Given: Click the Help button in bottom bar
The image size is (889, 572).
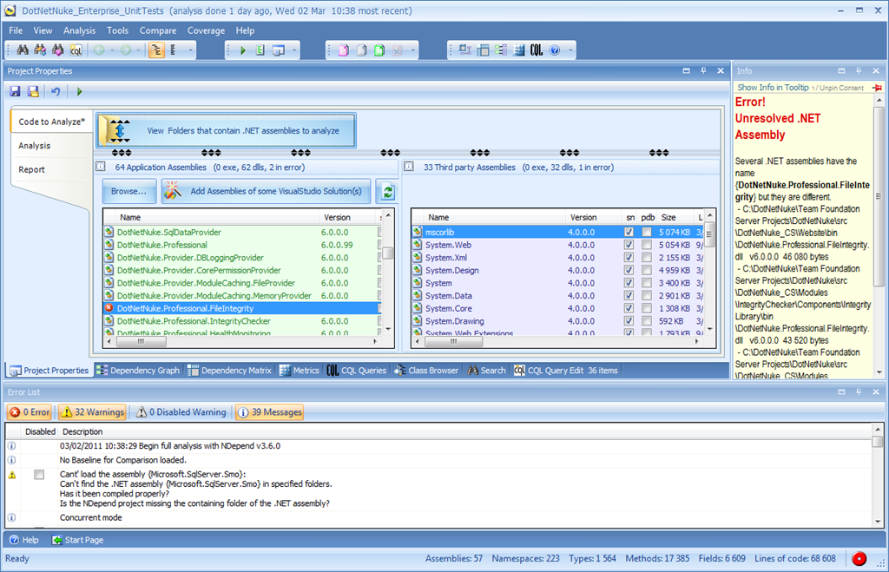Looking at the screenshot, I should 24,540.
